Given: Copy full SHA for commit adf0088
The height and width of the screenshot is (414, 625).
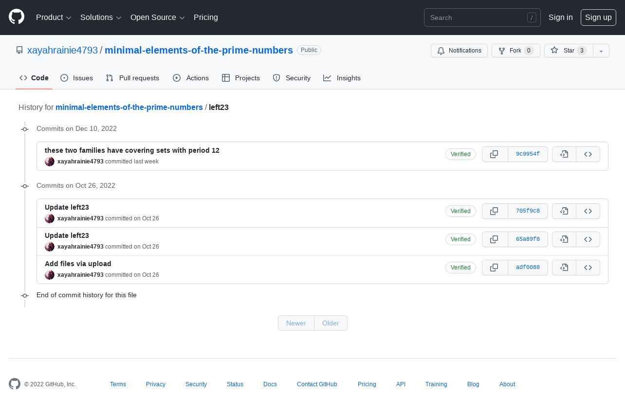Looking at the screenshot, I should pyautogui.click(x=495, y=268).
